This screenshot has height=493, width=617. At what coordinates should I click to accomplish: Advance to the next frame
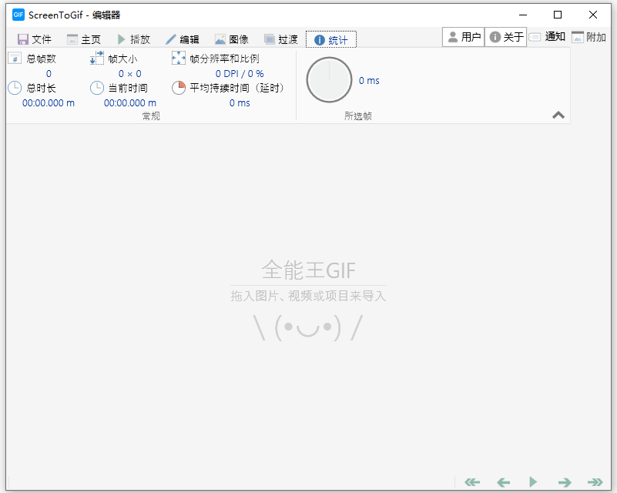[x=565, y=482]
